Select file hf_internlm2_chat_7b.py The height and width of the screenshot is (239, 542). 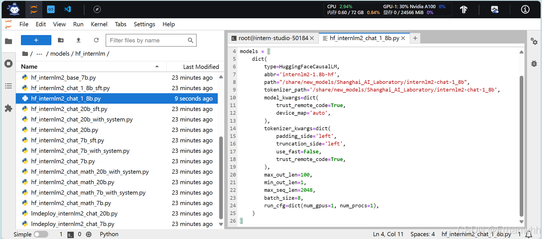(117, 161)
